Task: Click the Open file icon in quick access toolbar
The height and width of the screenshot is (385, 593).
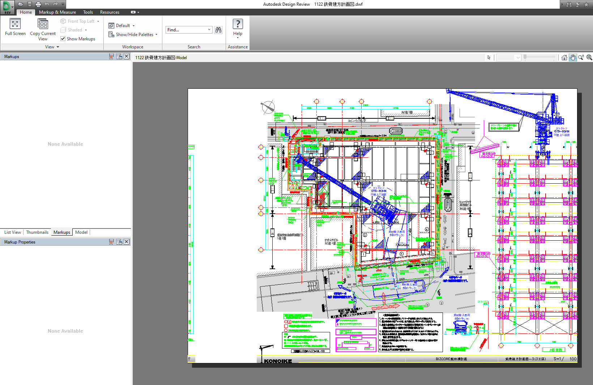Action: (x=21, y=4)
